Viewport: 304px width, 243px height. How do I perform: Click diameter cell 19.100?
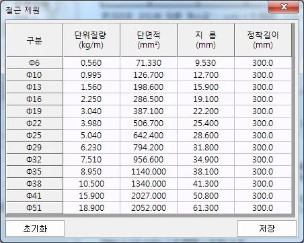coord(206,99)
